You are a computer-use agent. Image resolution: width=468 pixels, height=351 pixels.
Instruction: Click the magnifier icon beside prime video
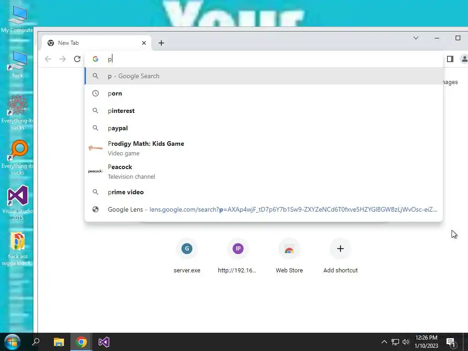point(96,192)
